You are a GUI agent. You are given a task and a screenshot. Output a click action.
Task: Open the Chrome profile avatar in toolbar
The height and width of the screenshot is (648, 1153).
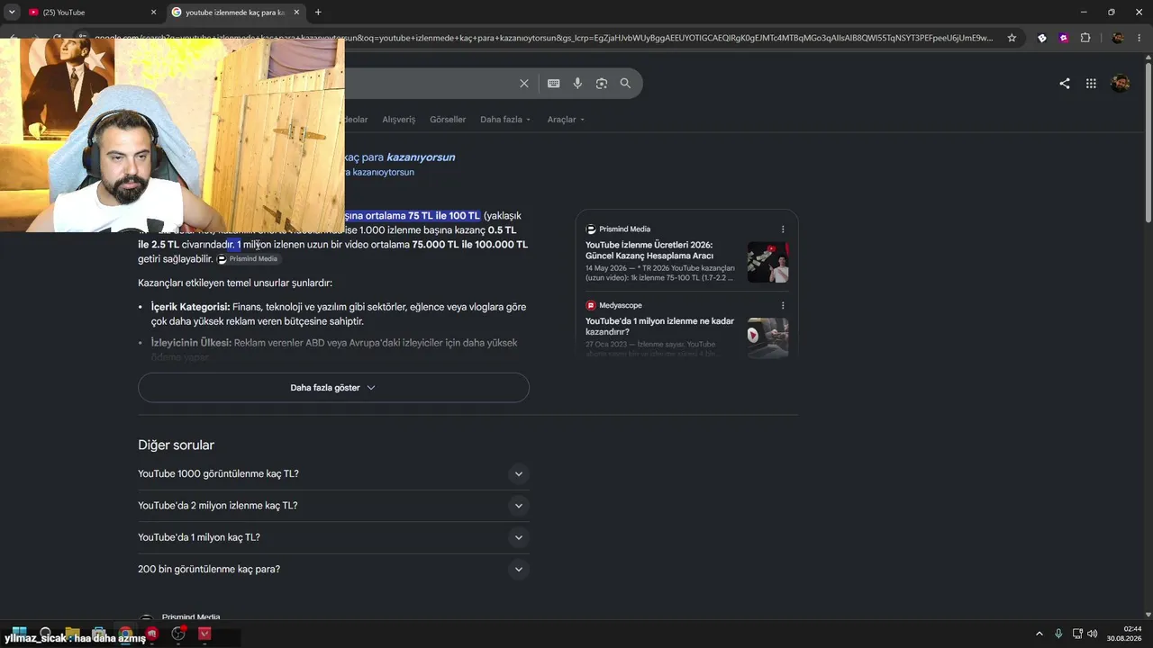tap(1118, 38)
